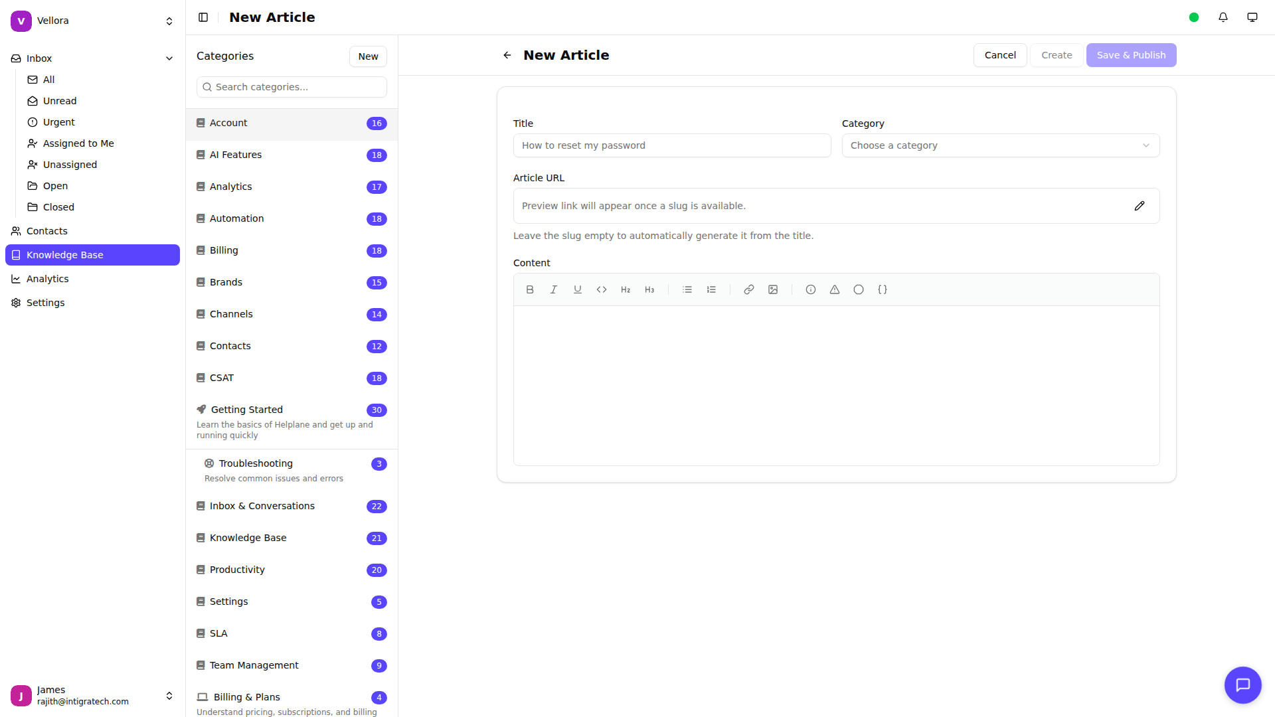The width and height of the screenshot is (1275, 717).
Task: Select the Channels category
Action: 292,315
